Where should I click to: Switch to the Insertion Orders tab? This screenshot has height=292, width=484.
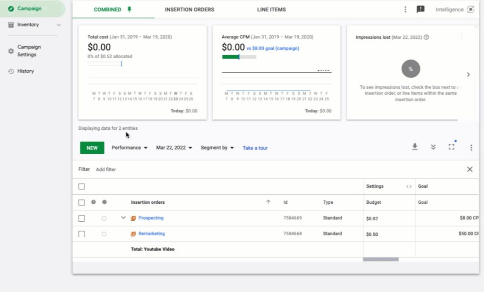[189, 9]
